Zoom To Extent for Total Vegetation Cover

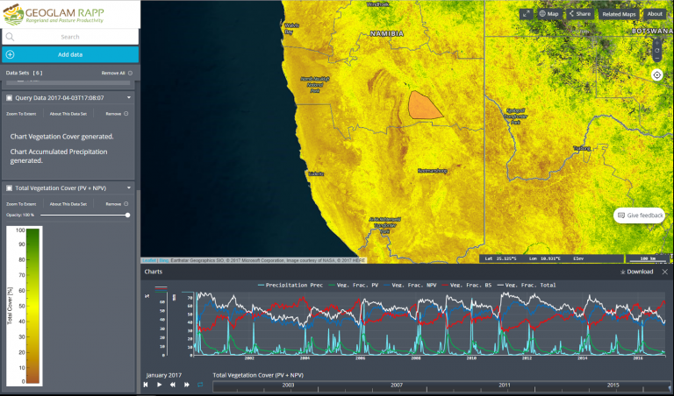tap(21, 204)
